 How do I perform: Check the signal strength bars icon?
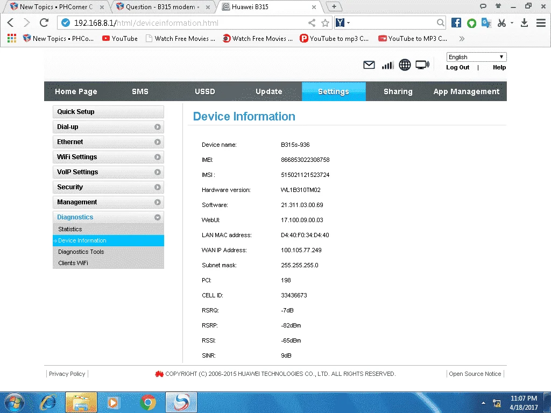click(387, 65)
